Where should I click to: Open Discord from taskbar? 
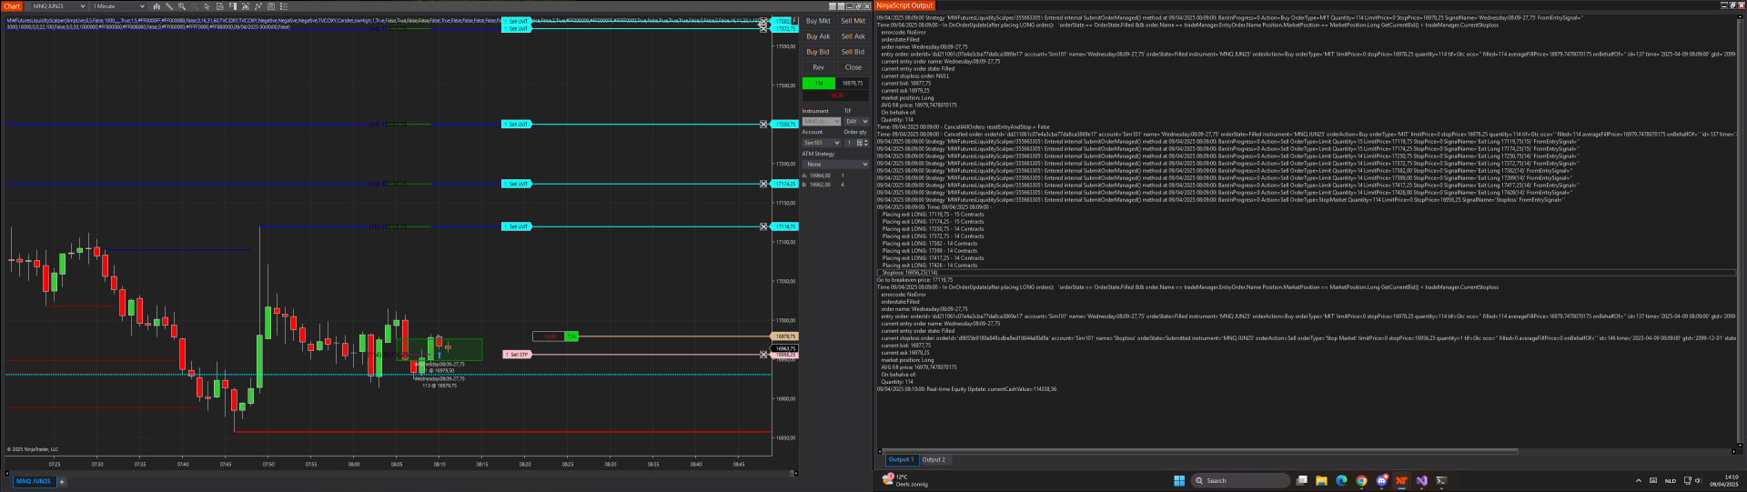[x=1382, y=480]
